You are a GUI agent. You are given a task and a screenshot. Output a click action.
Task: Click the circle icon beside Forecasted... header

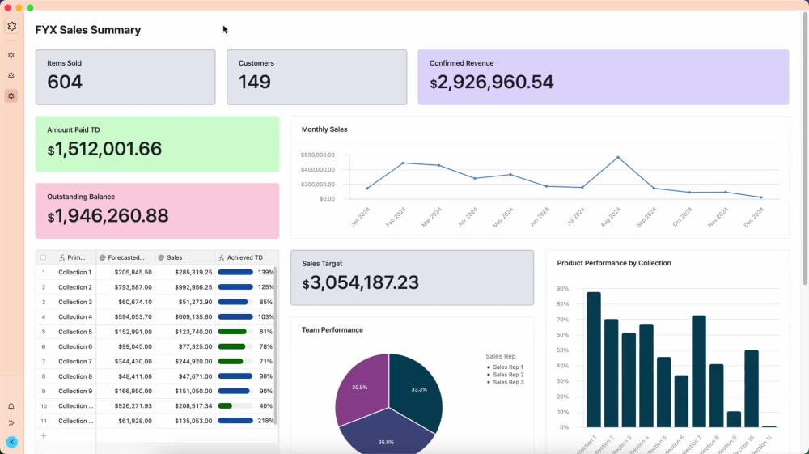point(103,257)
